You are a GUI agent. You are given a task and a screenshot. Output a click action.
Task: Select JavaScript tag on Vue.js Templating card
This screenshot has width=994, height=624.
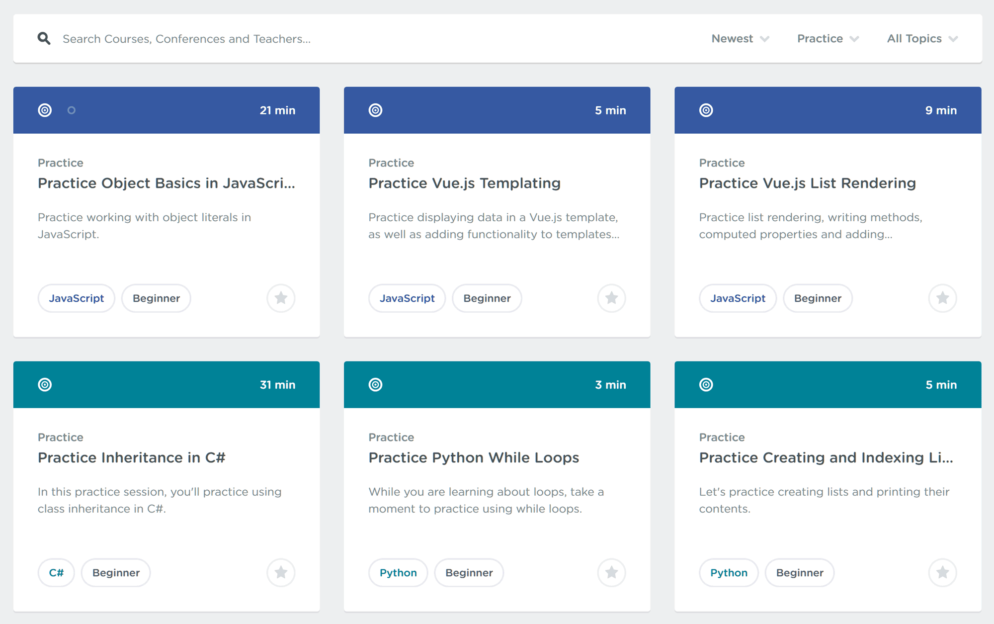407,298
